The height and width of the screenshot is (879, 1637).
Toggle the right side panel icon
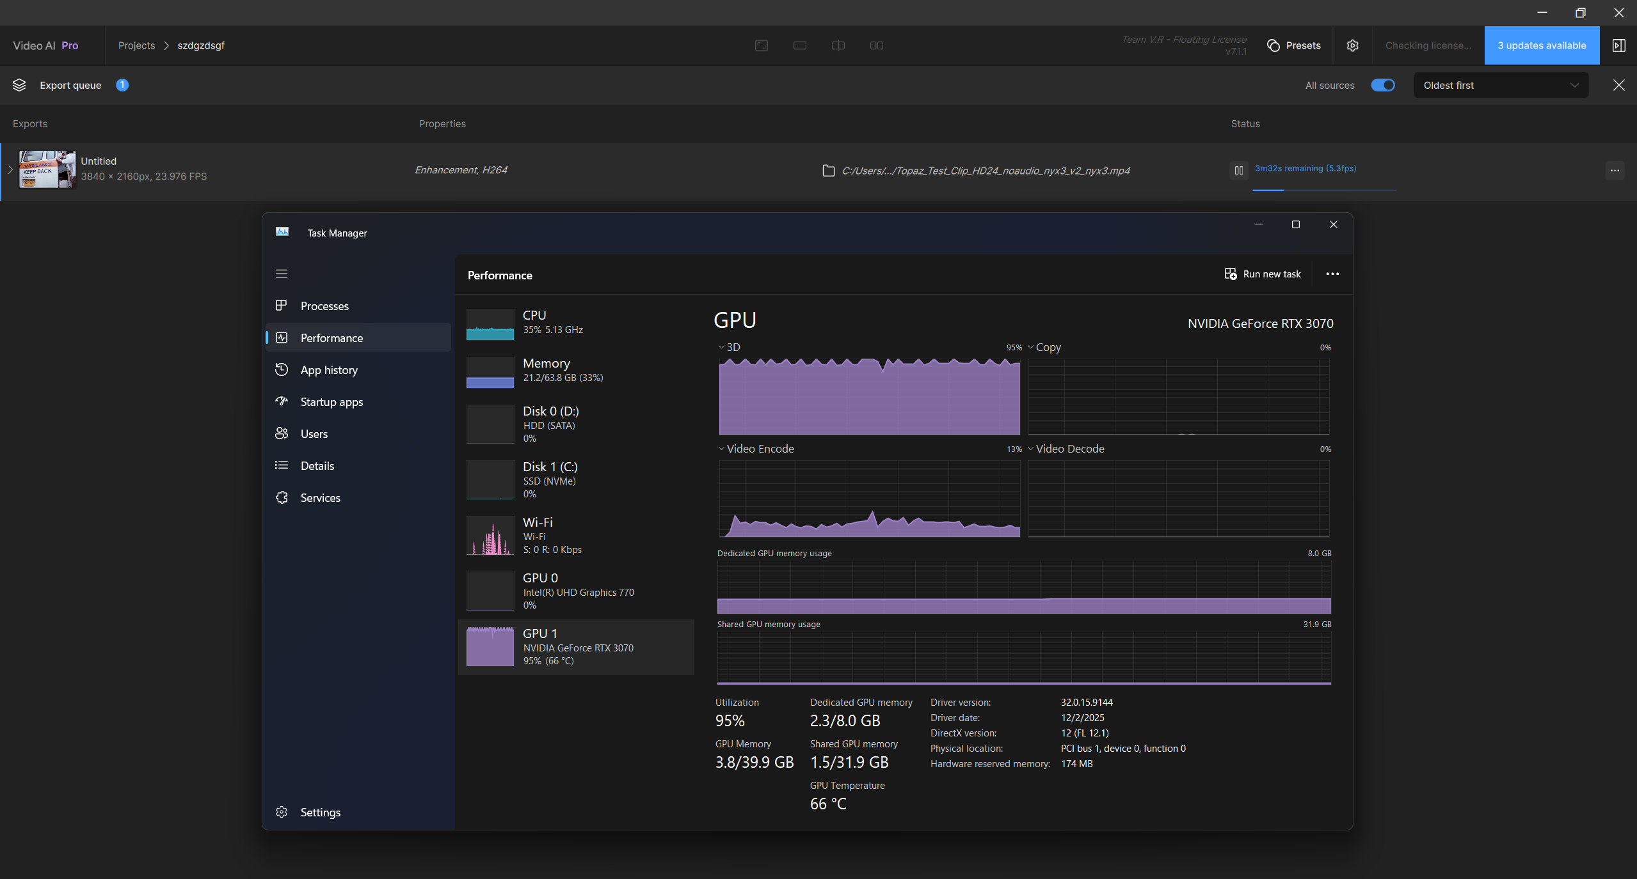pyautogui.click(x=1618, y=45)
